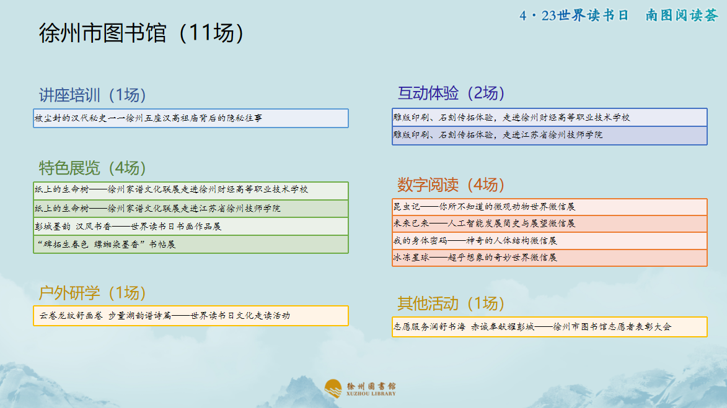Click the 互动体验（2场）heading
The height and width of the screenshot is (408, 727).
pyautogui.click(x=451, y=93)
